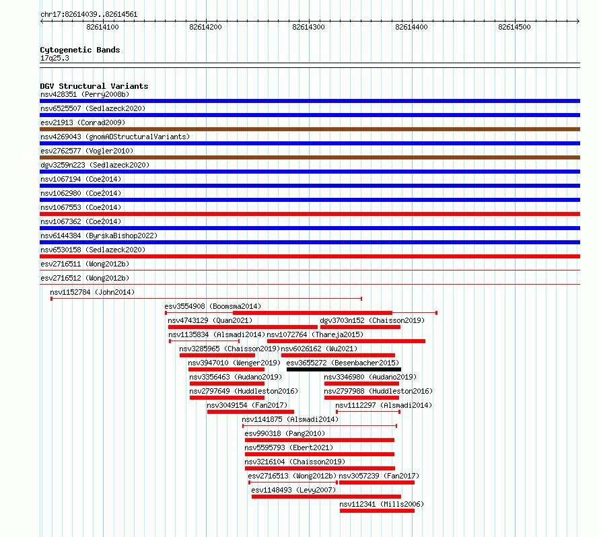Click nsv3216104 (Chaisson2019) label
This screenshot has width=599, height=537.
(295, 462)
